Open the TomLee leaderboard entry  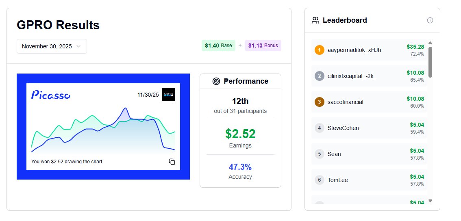click(369, 180)
